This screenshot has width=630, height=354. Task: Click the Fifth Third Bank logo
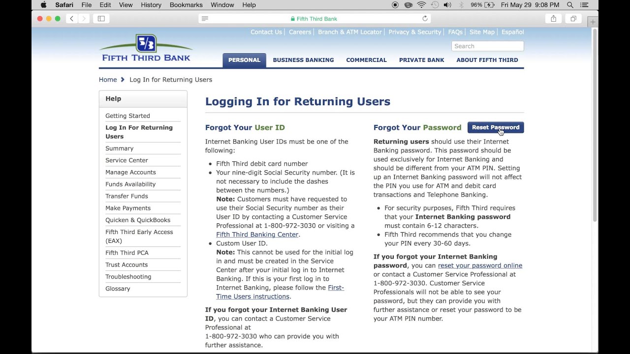(146, 48)
